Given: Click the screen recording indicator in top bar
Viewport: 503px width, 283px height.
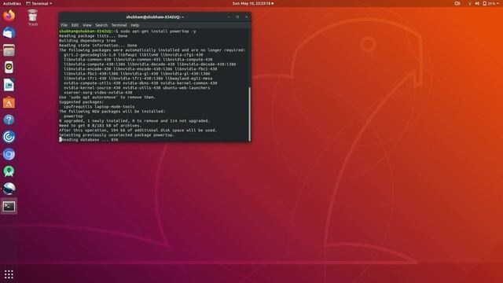Looking at the screenshot, I should (x=457, y=3).
